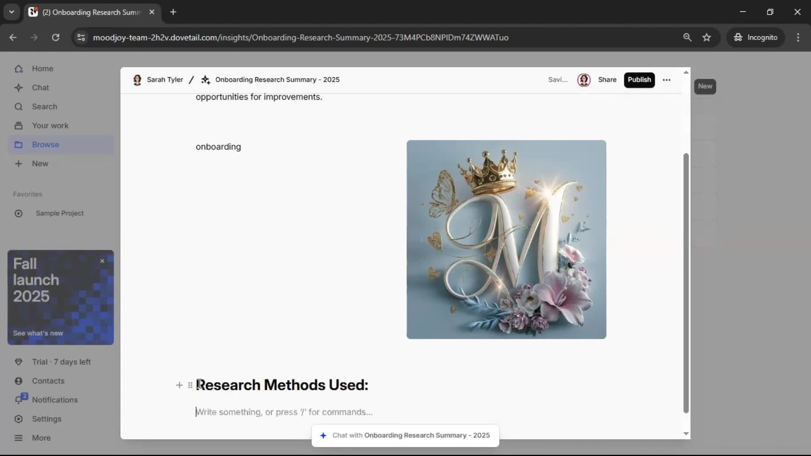The height and width of the screenshot is (456, 811).
Task: Go to Browse in the sidebar
Action: (45, 144)
